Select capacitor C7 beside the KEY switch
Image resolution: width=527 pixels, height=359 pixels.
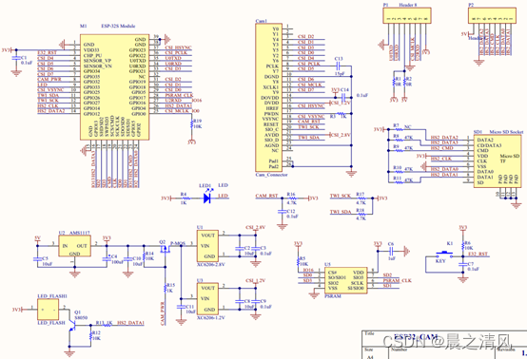pyautogui.click(x=463, y=264)
